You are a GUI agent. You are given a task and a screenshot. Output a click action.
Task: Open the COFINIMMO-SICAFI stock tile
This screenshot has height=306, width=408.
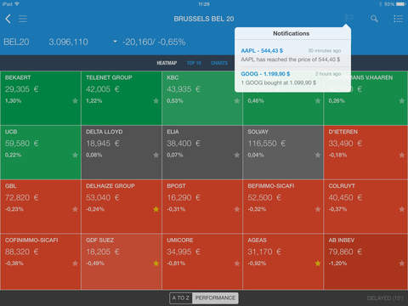coord(41,262)
